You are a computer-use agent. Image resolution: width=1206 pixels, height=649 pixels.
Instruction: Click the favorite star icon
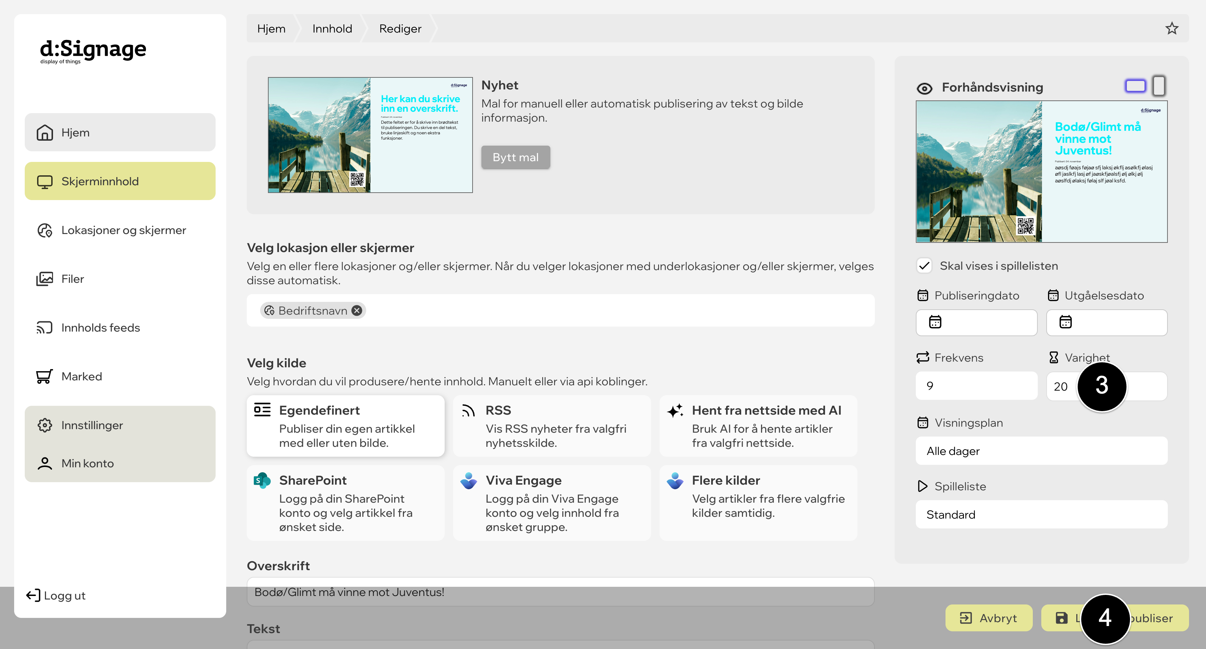pos(1171,29)
